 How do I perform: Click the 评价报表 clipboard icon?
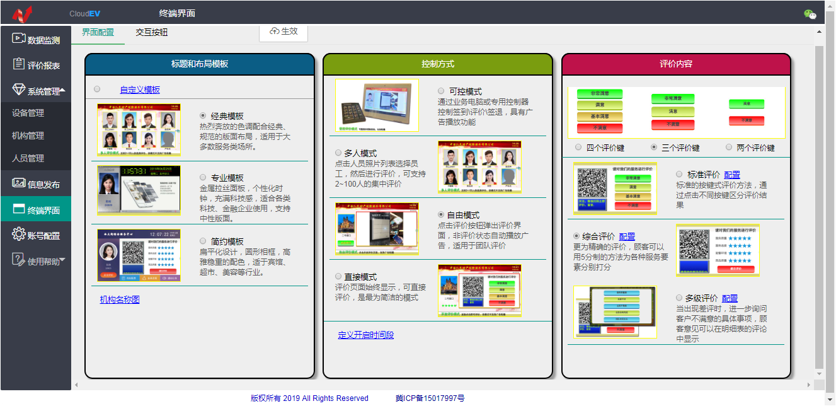tap(18, 64)
